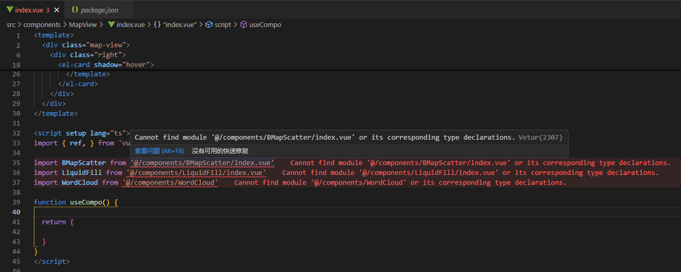This screenshot has width=681, height=272.
Task: Click the Vue icon on the index.vue tab
Action: [x=9, y=10]
